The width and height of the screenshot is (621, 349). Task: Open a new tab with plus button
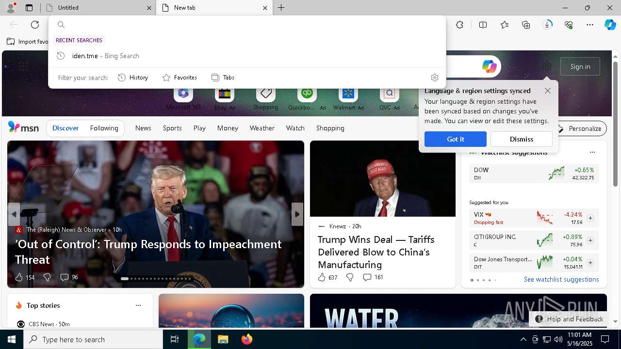pyautogui.click(x=281, y=8)
